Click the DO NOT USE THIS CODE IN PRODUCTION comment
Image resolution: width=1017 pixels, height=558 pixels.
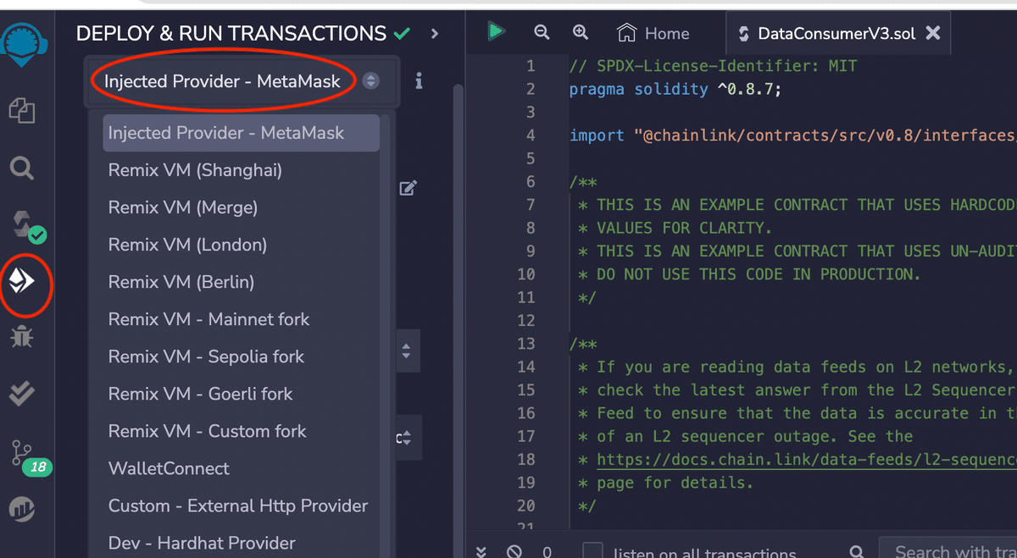click(750, 274)
